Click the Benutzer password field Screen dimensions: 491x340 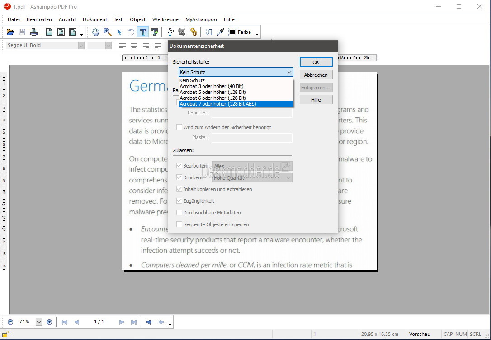point(252,112)
